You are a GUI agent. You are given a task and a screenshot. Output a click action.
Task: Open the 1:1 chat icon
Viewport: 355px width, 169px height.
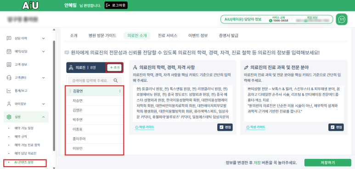(x=342, y=19)
